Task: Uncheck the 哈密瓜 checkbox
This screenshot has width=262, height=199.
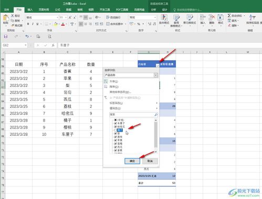Action: [x=116, y=126]
